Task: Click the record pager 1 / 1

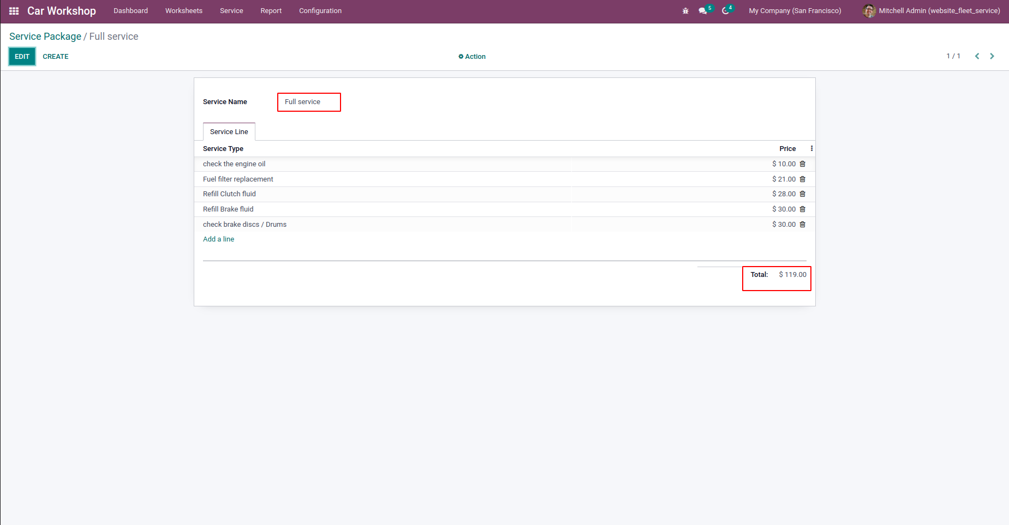Action: [953, 56]
